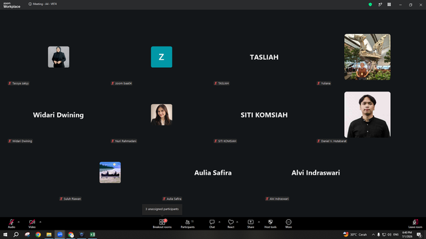Click the large Widari Dwining name tile
This screenshot has height=239, width=426.
coord(59,115)
